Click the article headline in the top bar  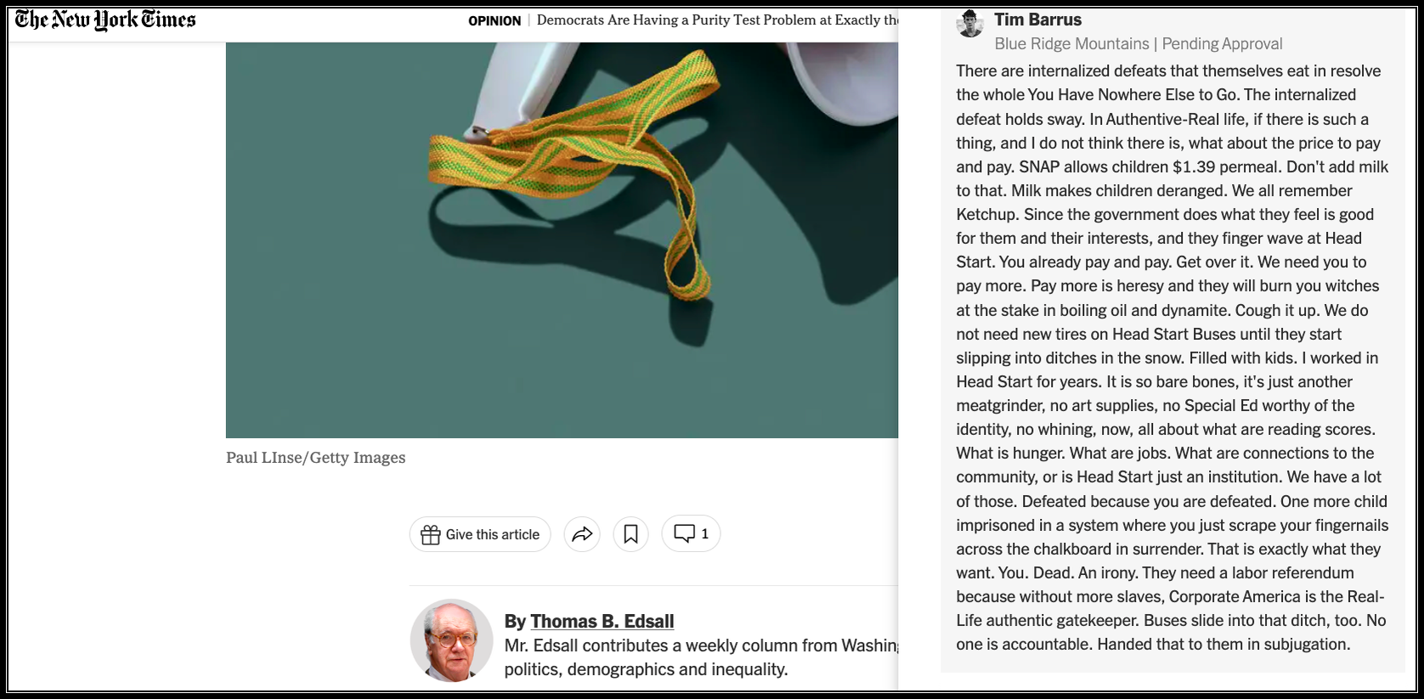tap(717, 20)
